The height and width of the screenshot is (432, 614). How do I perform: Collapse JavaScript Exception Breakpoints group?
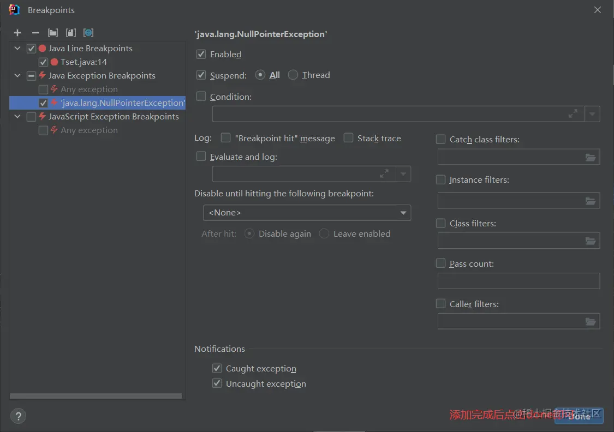pos(17,116)
